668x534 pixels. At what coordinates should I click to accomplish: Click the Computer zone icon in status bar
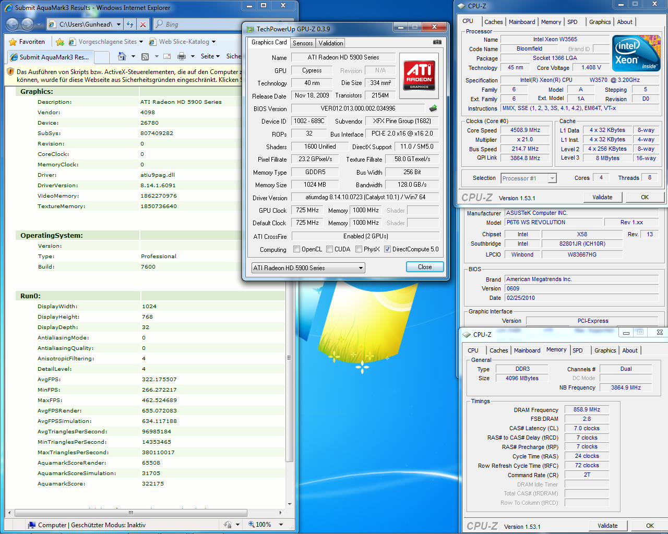[x=31, y=525]
